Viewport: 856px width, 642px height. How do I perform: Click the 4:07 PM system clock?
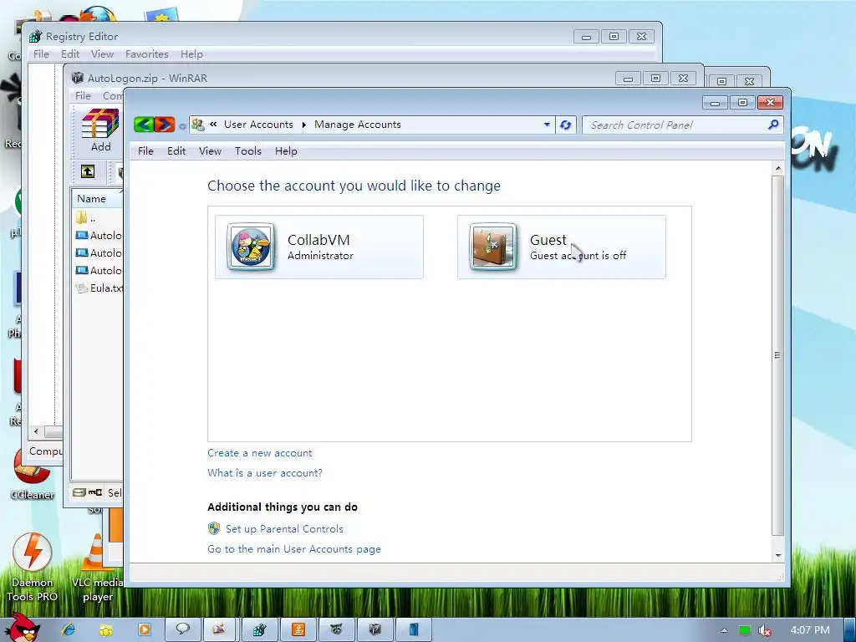[x=810, y=630]
